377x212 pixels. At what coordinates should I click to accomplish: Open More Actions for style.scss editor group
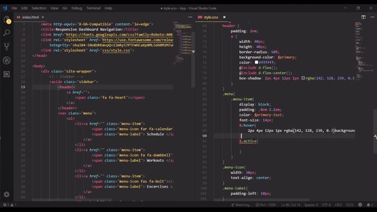[372, 17]
